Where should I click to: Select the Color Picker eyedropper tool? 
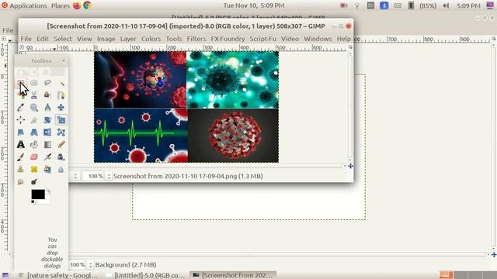21,108
